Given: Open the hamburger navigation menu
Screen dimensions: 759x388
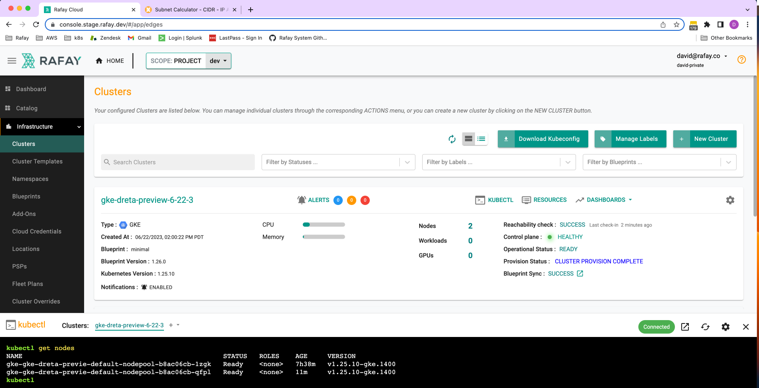Looking at the screenshot, I should (x=12, y=61).
